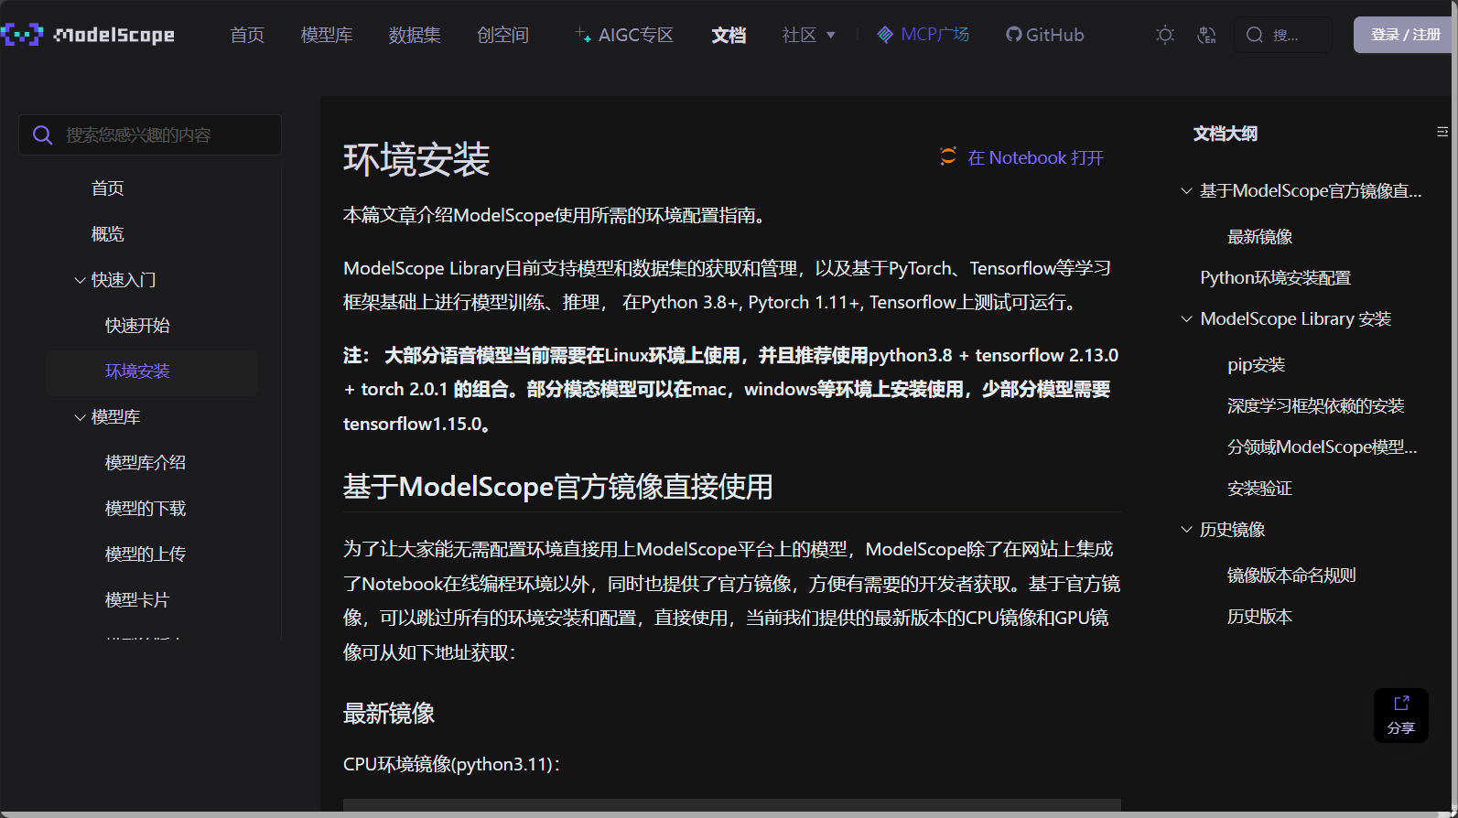Screen dimensions: 1458x818
Task: Jump to Python环境安装配置 in the outline
Action: pyautogui.click(x=1275, y=278)
